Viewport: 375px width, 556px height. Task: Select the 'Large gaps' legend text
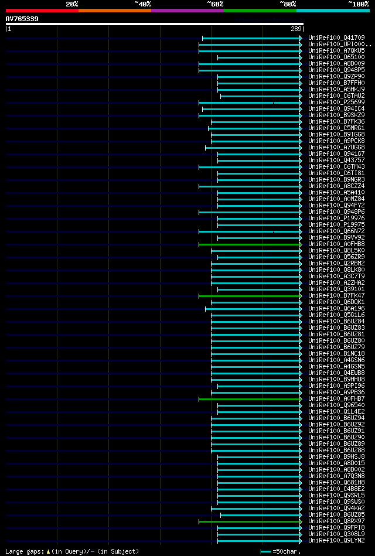click(x=25, y=551)
